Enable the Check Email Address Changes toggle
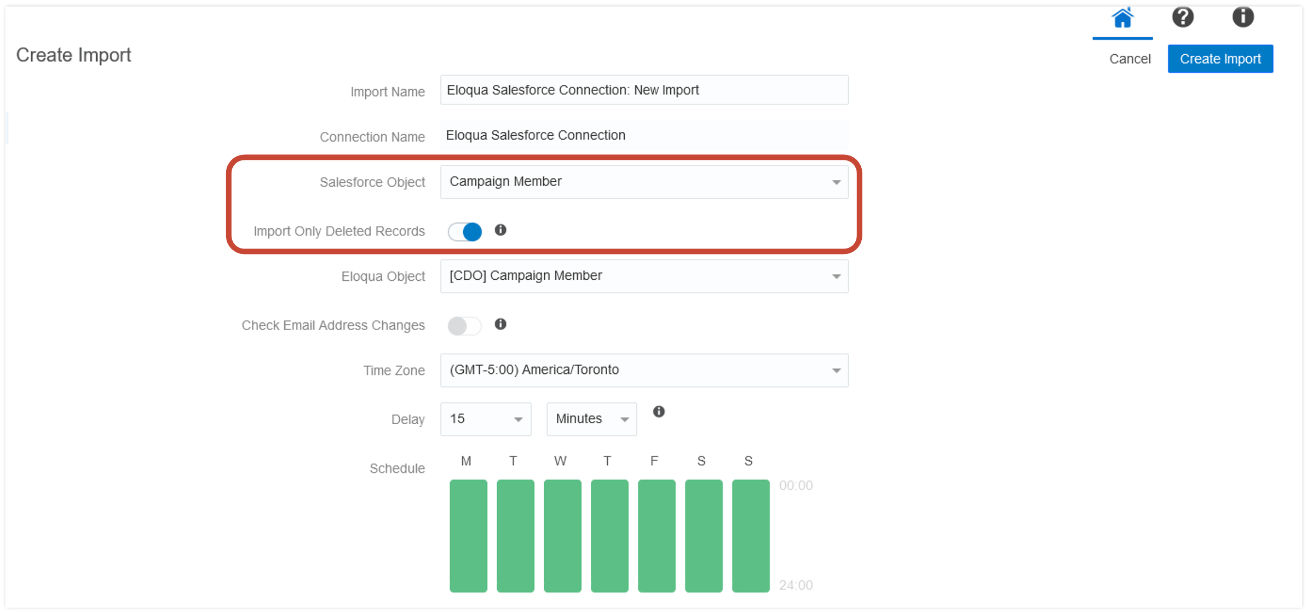Viewport: 1307px width, 612px height. pos(464,325)
